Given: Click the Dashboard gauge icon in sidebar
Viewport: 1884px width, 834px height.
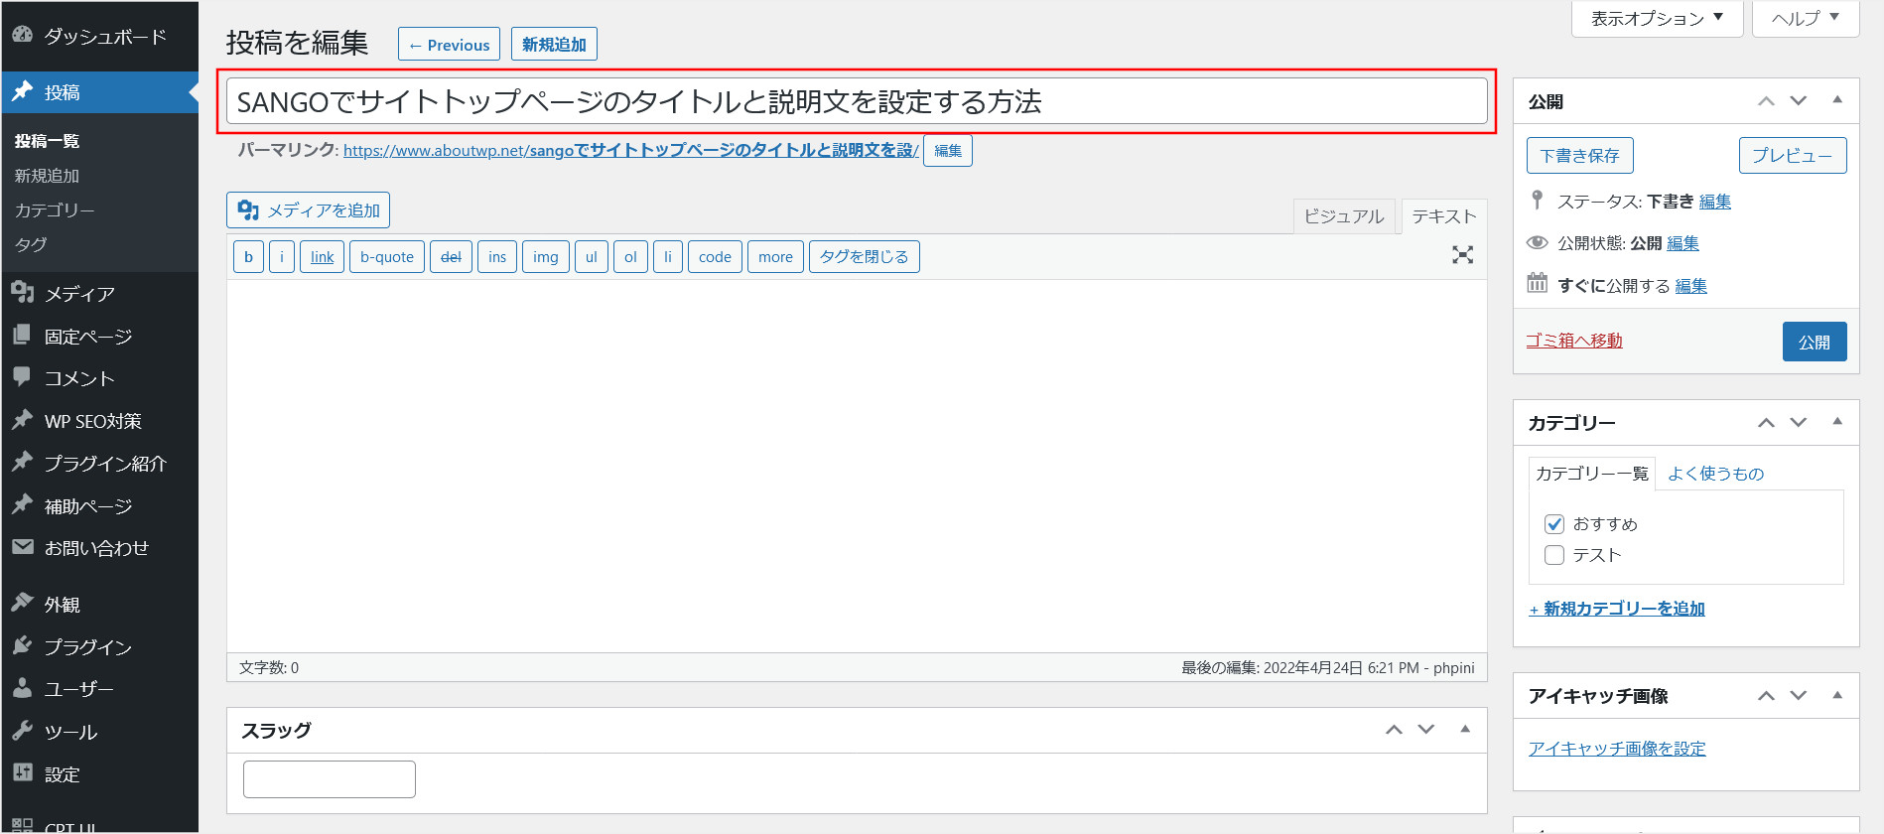Looking at the screenshot, I should [22, 35].
